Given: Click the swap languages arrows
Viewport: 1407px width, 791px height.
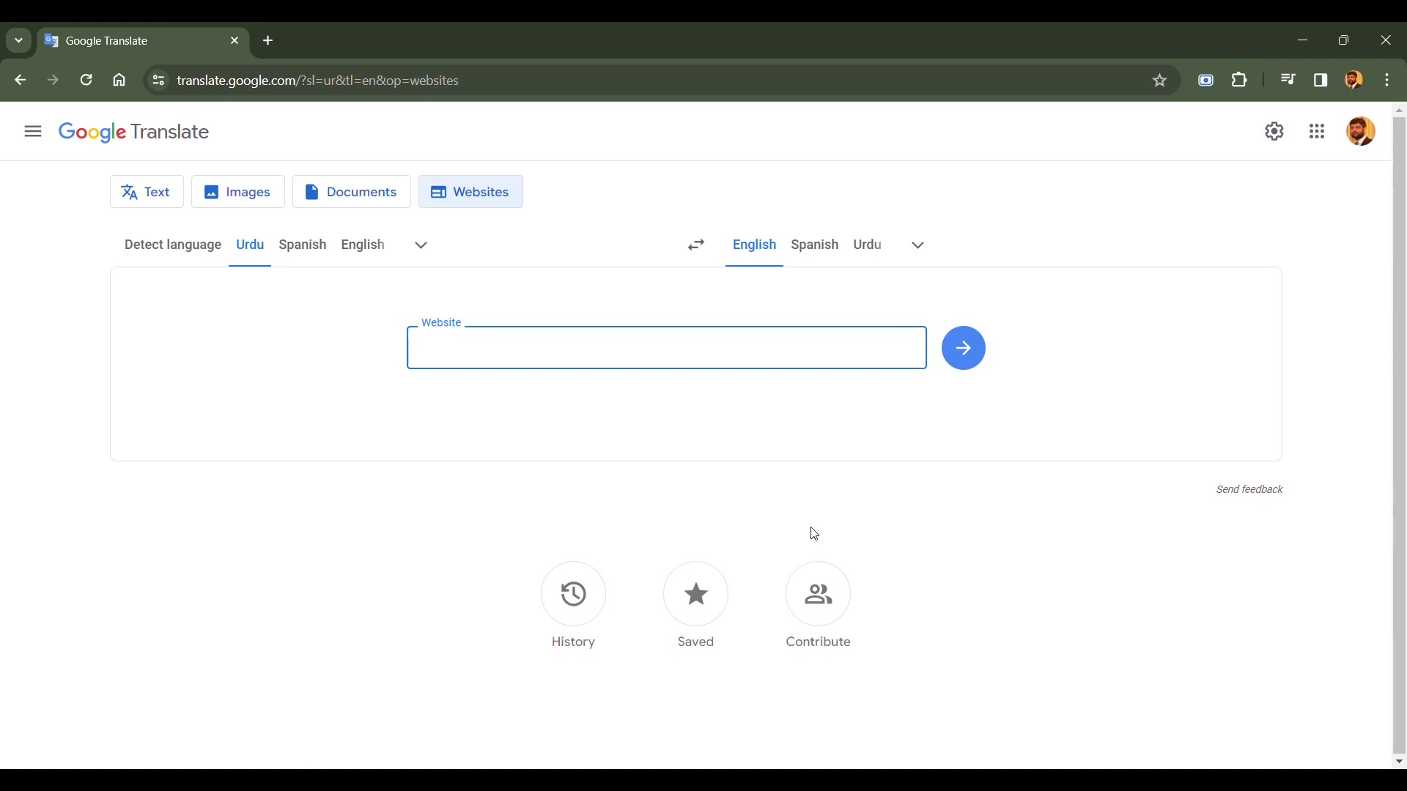Looking at the screenshot, I should (696, 245).
